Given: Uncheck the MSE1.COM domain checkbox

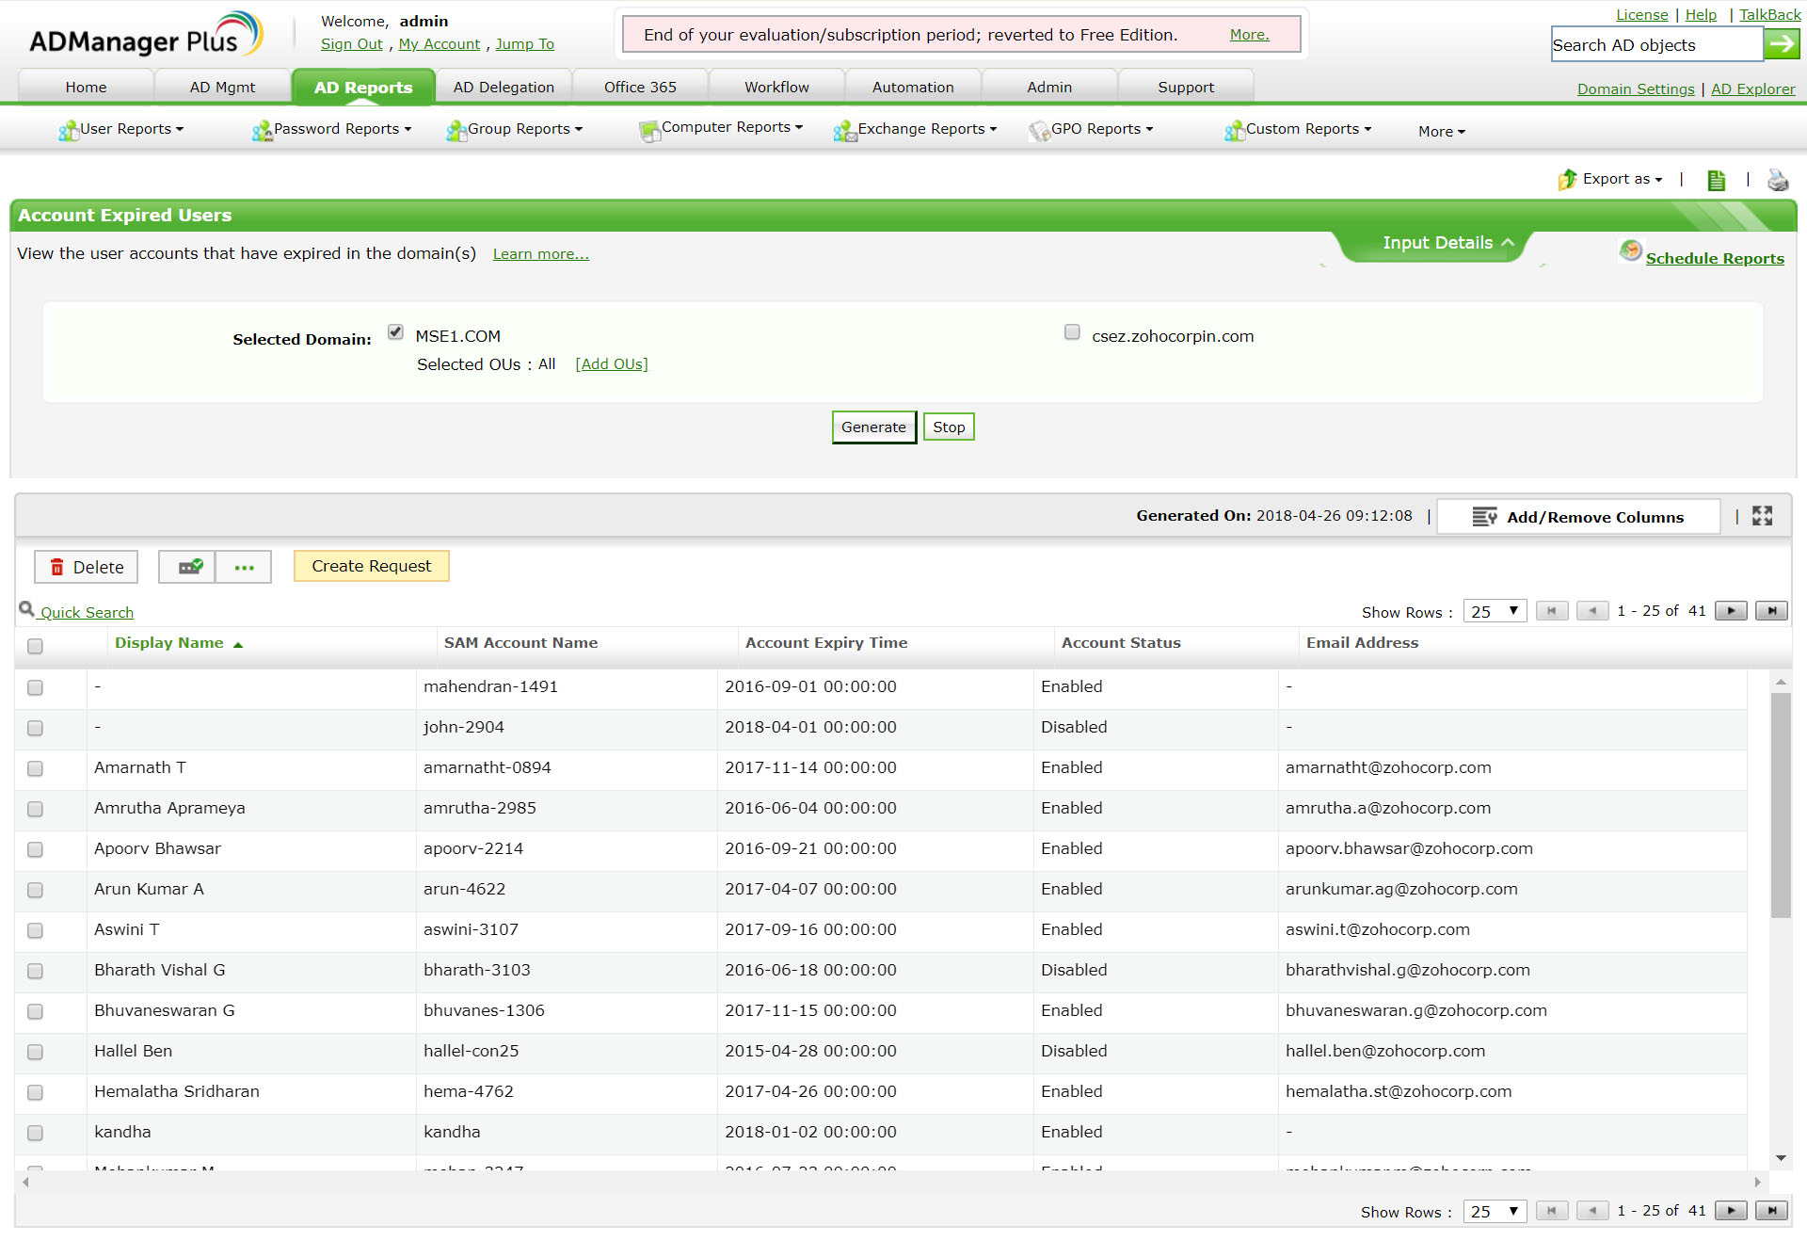Looking at the screenshot, I should [x=395, y=332].
